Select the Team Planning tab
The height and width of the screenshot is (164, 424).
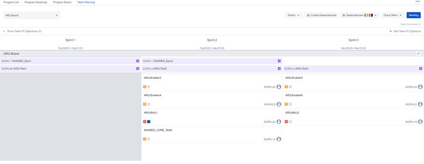86,2
